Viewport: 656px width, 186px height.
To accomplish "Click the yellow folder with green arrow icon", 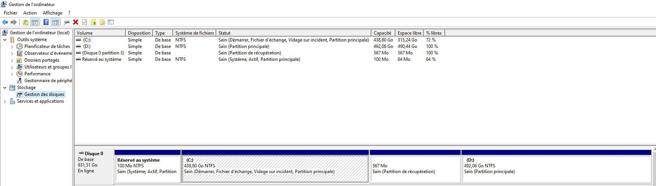I will pyautogui.click(x=93, y=22).
